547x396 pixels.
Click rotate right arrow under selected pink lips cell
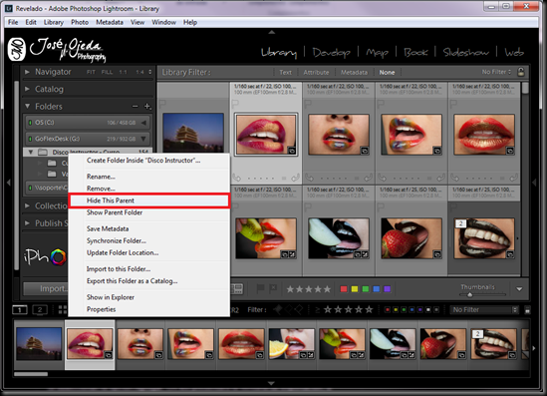[x=296, y=178]
